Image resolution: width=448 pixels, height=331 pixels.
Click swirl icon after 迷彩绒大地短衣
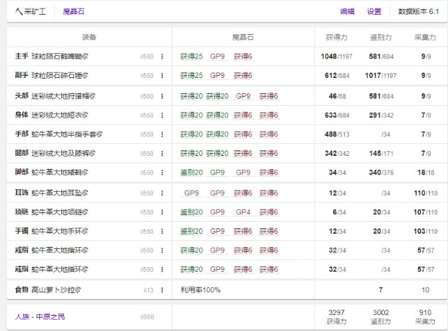click(x=85, y=115)
